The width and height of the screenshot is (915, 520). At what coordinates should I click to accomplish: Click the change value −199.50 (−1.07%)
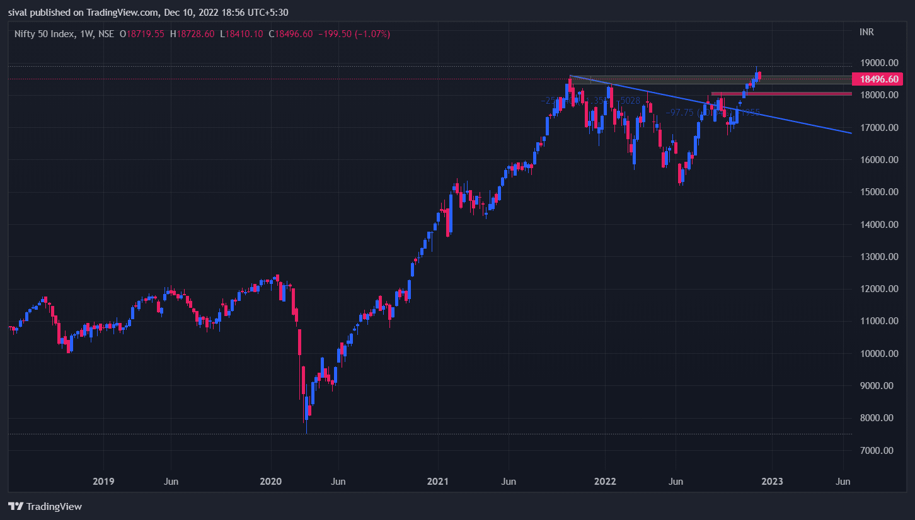coord(354,34)
